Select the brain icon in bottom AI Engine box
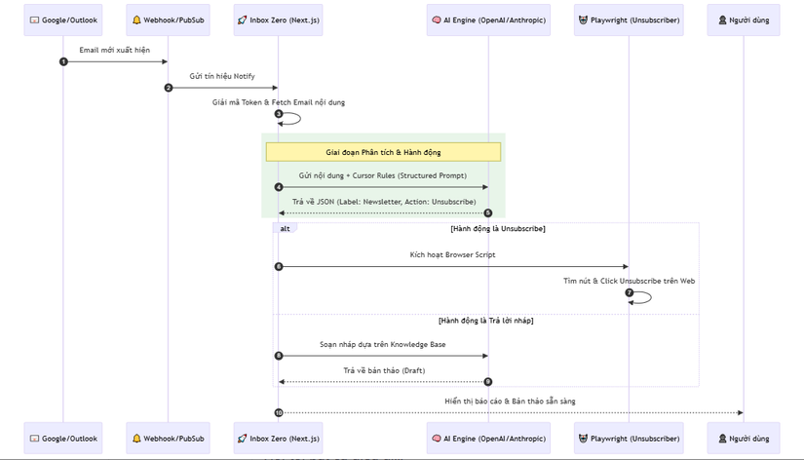This screenshot has height=460, width=804. [437, 439]
